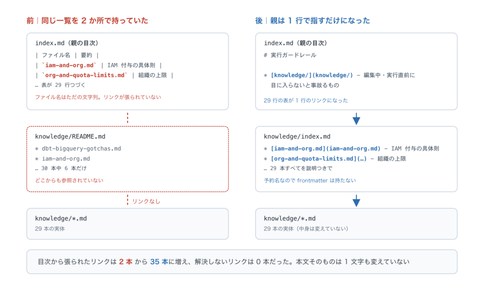Click the 'knowledge/index.md' card title
484x282 pixels.
pos(297,137)
